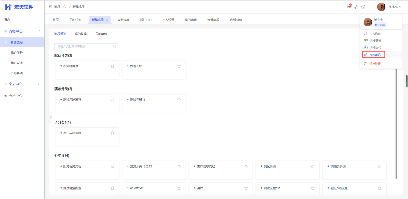Click 退出登录 to log out
Screen dimensions: 408x199
[x=375, y=64]
